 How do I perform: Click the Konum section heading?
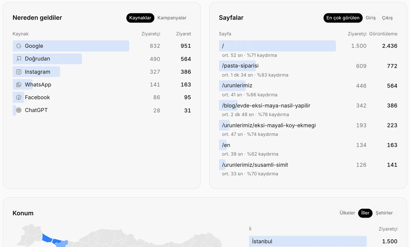(23, 213)
